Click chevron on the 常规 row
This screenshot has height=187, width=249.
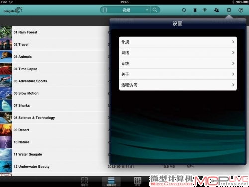(x=233, y=42)
